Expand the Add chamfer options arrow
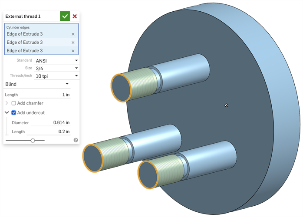This screenshot has height=217, width=303. [7, 103]
